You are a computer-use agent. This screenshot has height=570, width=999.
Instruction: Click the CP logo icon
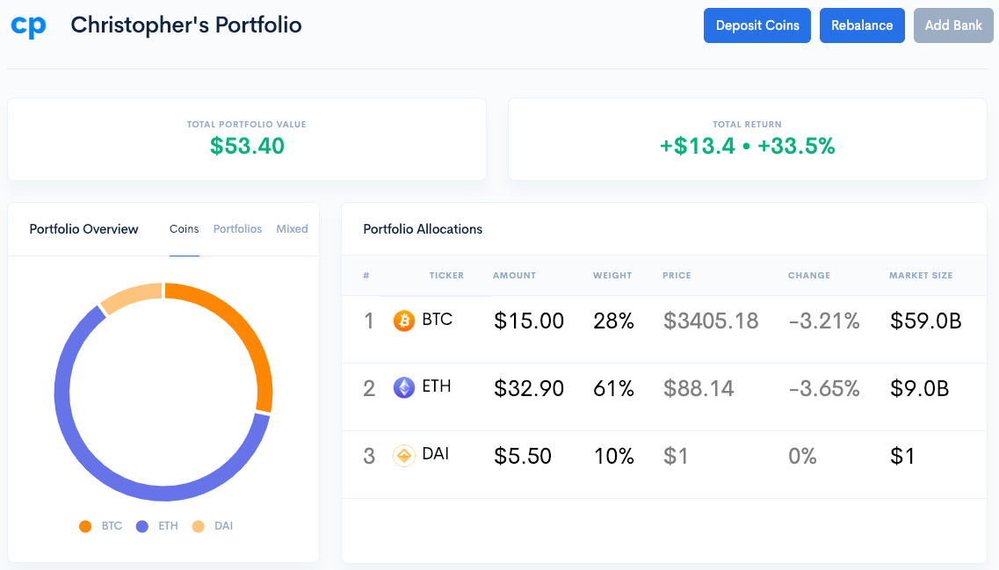click(28, 25)
